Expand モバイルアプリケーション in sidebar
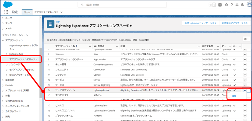The height and width of the screenshot is (121, 252). 7,70
